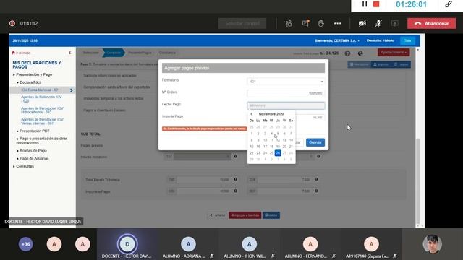Viewport: 463px width, 260px height.
Task: Show meeting participants panel
Action: click(289, 24)
